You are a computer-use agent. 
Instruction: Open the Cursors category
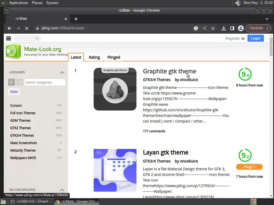click(x=16, y=106)
